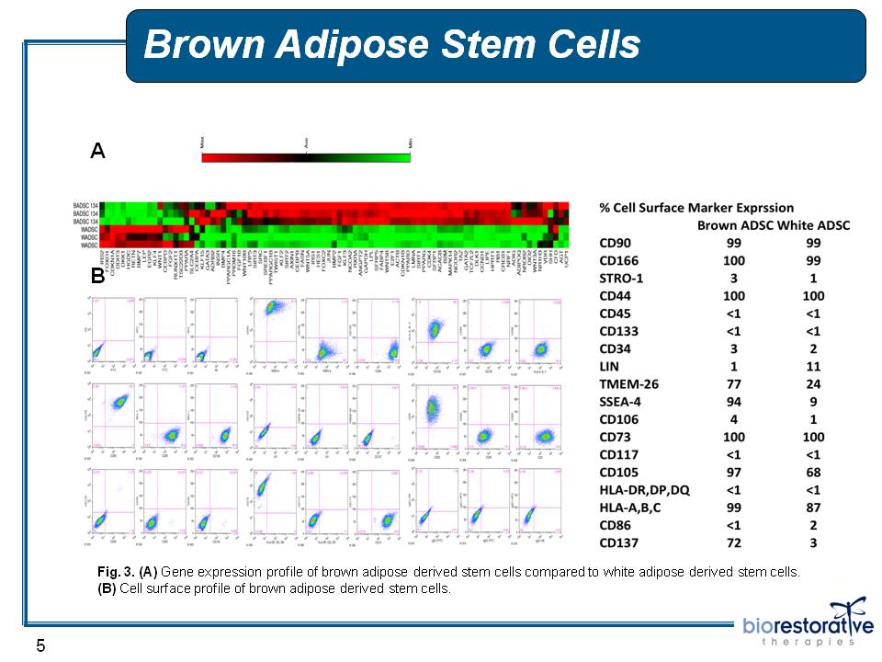Select the SSEA-4 row label
Viewport: 882px width, 662px height.
[620, 402]
